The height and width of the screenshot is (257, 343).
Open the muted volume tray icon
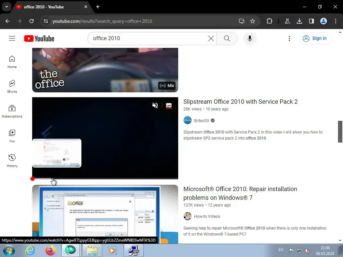[x=307, y=251]
